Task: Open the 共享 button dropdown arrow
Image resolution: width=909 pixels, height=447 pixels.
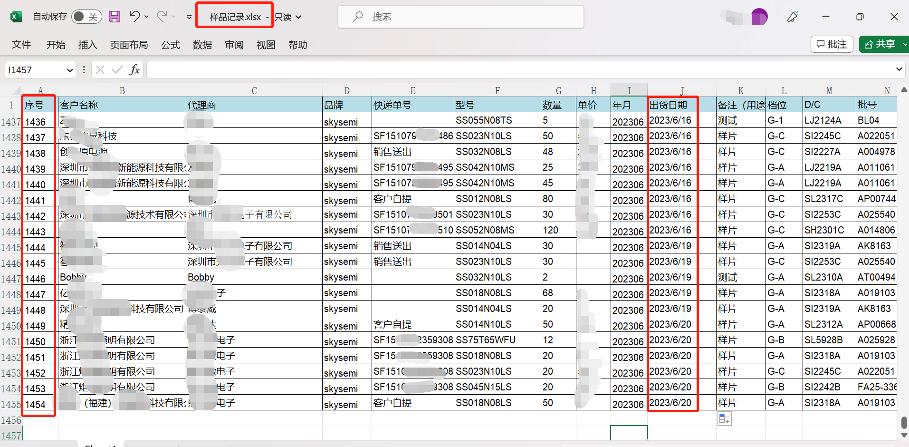Action: point(905,44)
